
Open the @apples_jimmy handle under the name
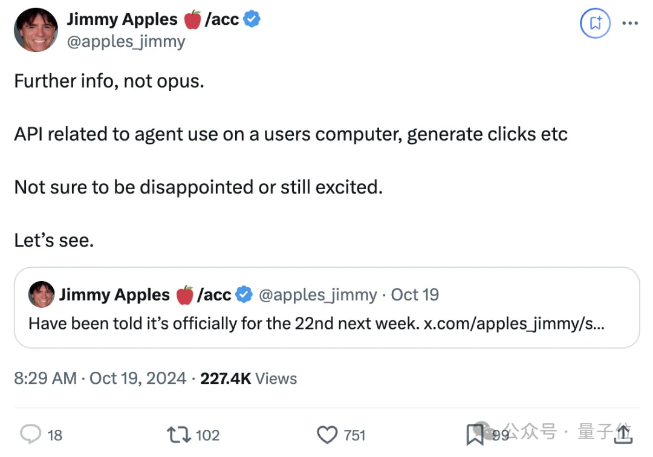pos(126,42)
